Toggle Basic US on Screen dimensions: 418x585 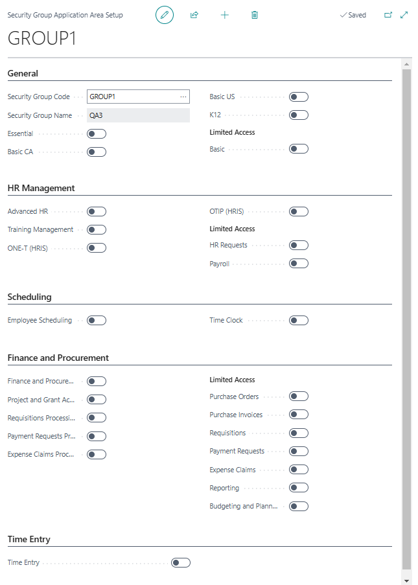tap(299, 96)
